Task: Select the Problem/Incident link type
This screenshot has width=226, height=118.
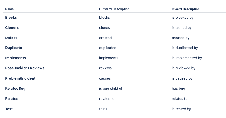Action: click(x=20, y=78)
